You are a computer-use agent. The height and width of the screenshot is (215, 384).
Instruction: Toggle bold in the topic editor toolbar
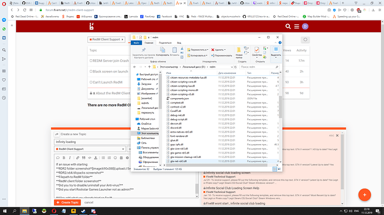coord(64,158)
